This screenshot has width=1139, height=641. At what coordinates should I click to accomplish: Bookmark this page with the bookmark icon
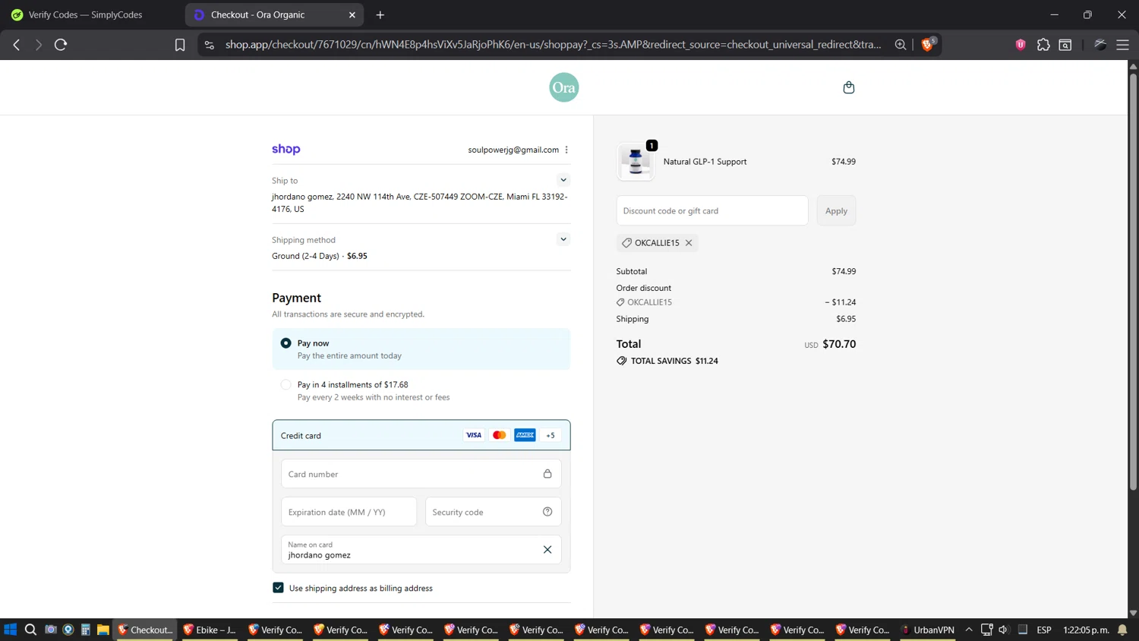click(x=180, y=45)
